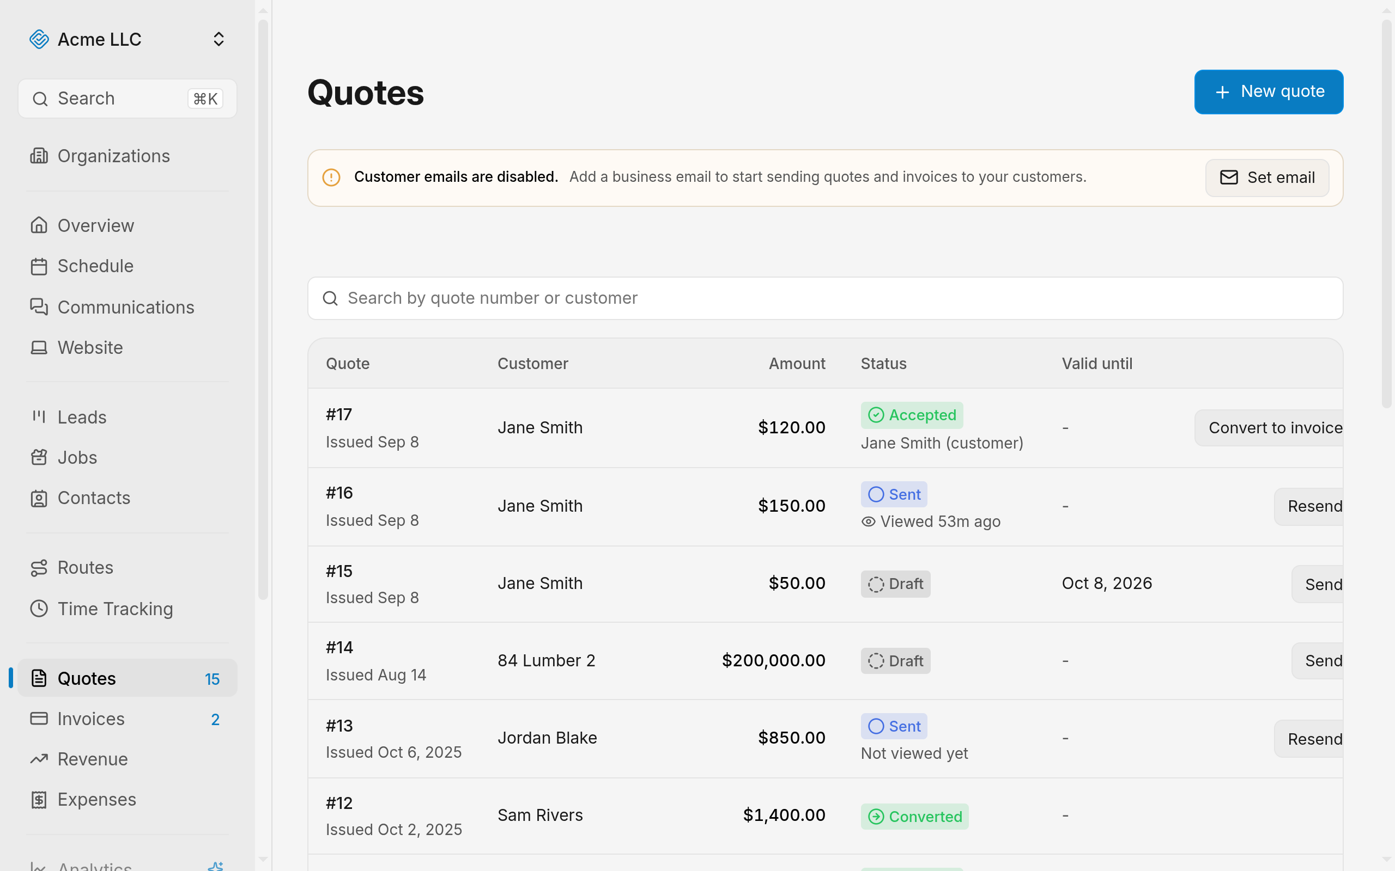Click the $200,000.00 amount

coord(774,660)
